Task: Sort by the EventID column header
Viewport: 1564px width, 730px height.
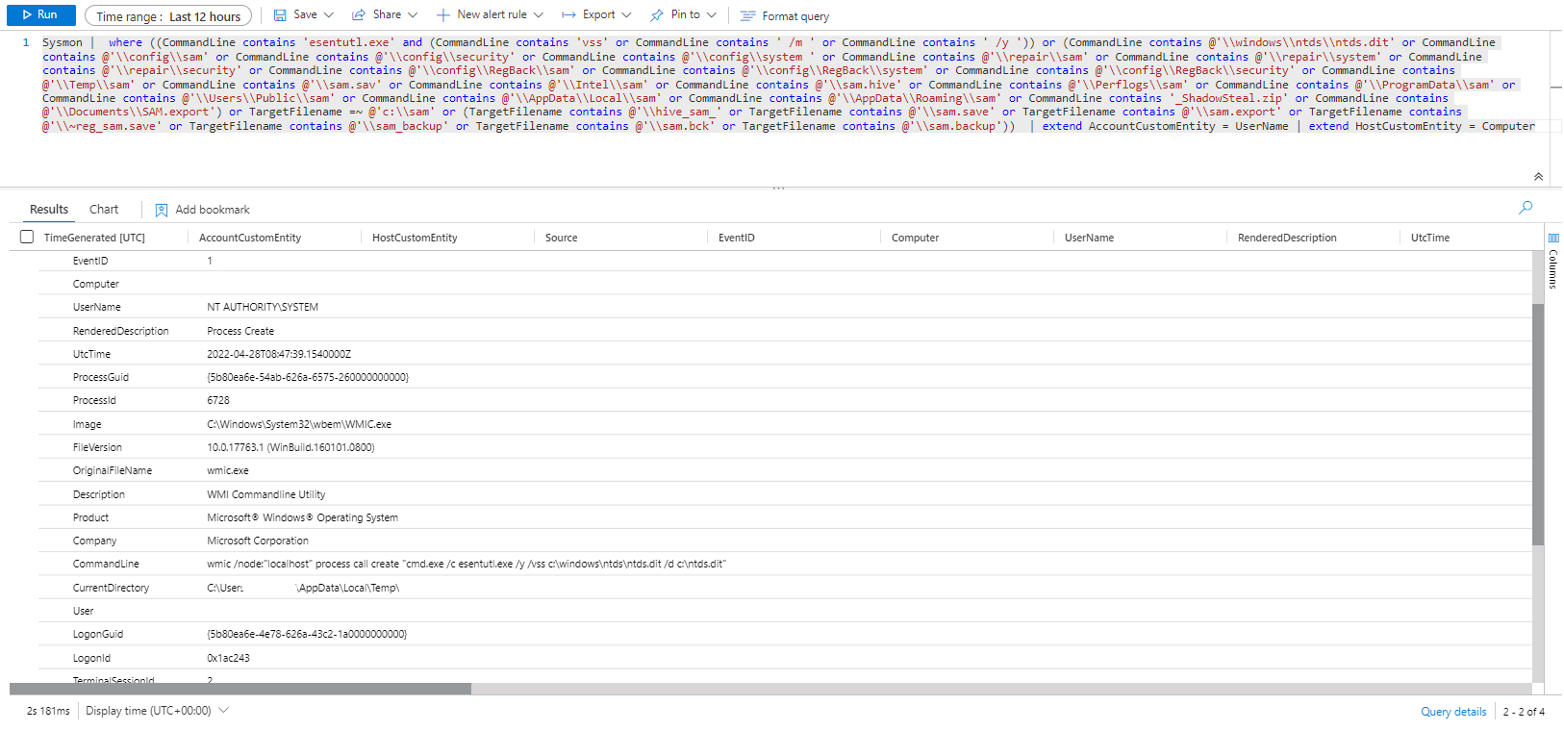Action: 737,238
